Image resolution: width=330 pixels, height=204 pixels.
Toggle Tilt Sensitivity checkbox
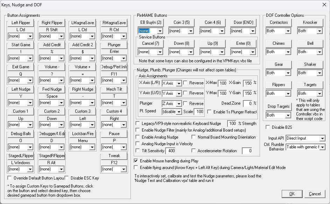pos(138,151)
